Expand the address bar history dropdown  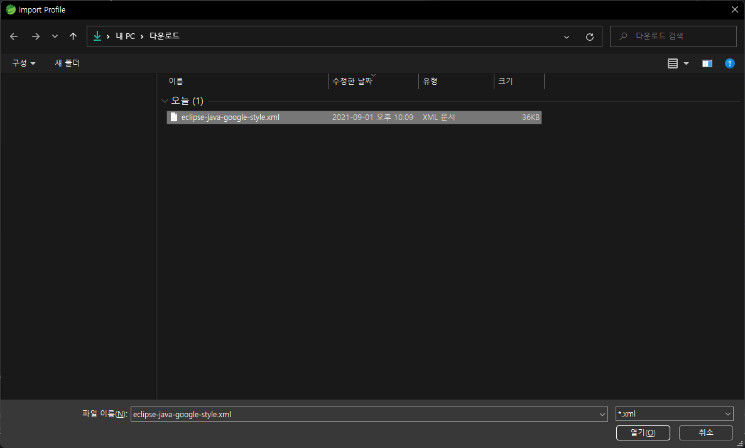point(567,37)
